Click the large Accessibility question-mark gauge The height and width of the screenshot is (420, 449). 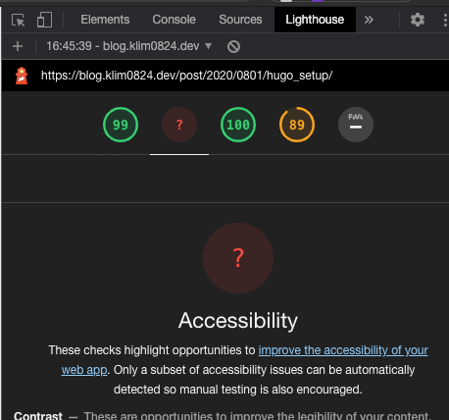(238, 258)
